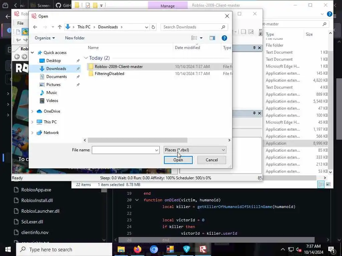Screen dimensions: 342x256
Task: Open RobloxLauncher.dll in the GitHub file list
Action: coord(40,211)
